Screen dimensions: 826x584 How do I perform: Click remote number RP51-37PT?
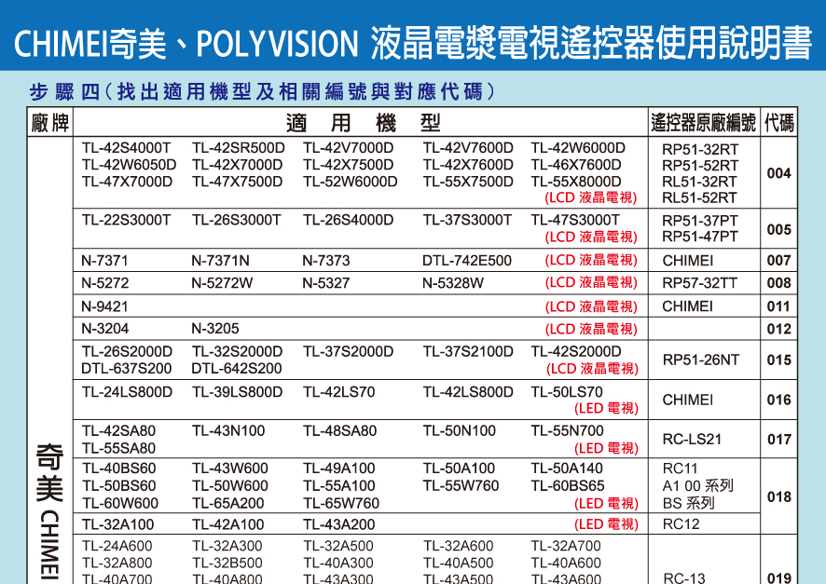point(700,221)
